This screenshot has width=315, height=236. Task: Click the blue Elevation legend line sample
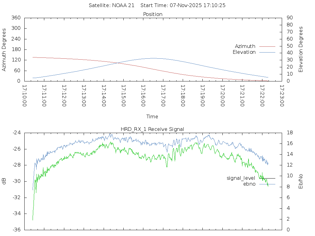click(x=267, y=52)
